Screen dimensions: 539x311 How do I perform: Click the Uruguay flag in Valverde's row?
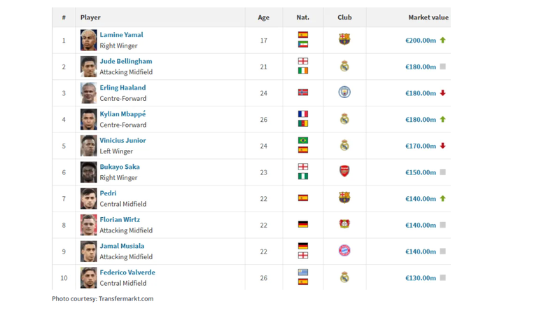pos(303,272)
